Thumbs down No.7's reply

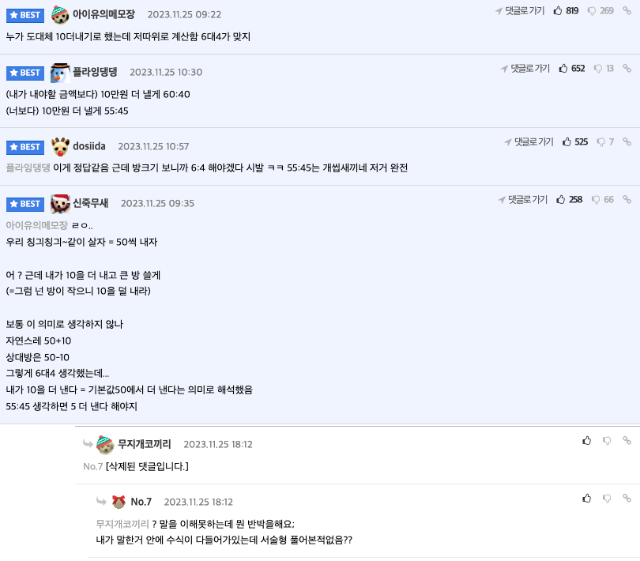tap(607, 499)
